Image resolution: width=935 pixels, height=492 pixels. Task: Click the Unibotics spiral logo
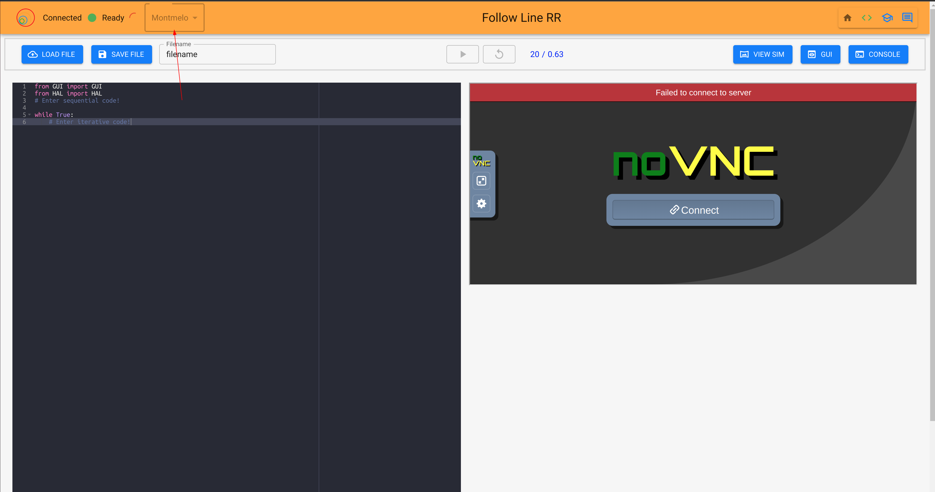pos(25,17)
